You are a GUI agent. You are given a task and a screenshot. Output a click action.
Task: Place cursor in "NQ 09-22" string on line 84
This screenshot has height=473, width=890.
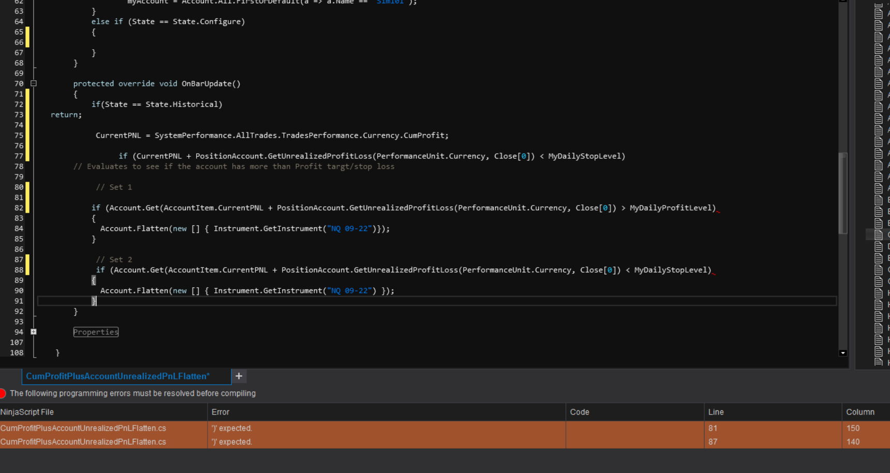click(x=350, y=228)
